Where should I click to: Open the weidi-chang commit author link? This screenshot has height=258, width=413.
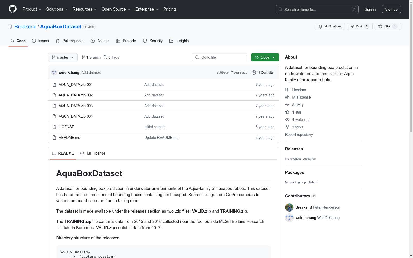pyautogui.click(x=69, y=72)
